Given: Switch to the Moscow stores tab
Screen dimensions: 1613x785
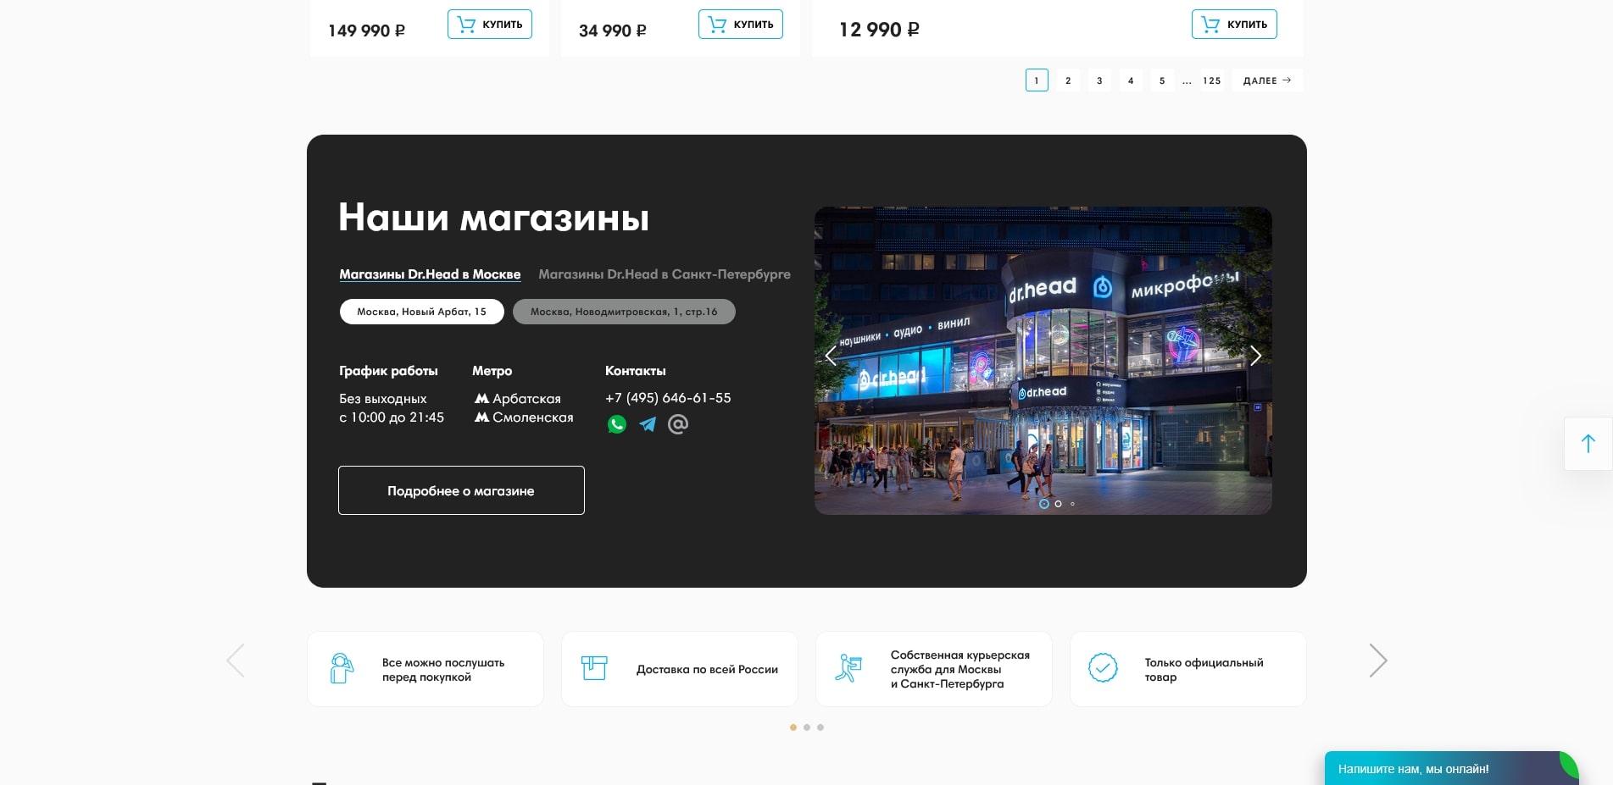Looking at the screenshot, I should click(x=430, y=274).
